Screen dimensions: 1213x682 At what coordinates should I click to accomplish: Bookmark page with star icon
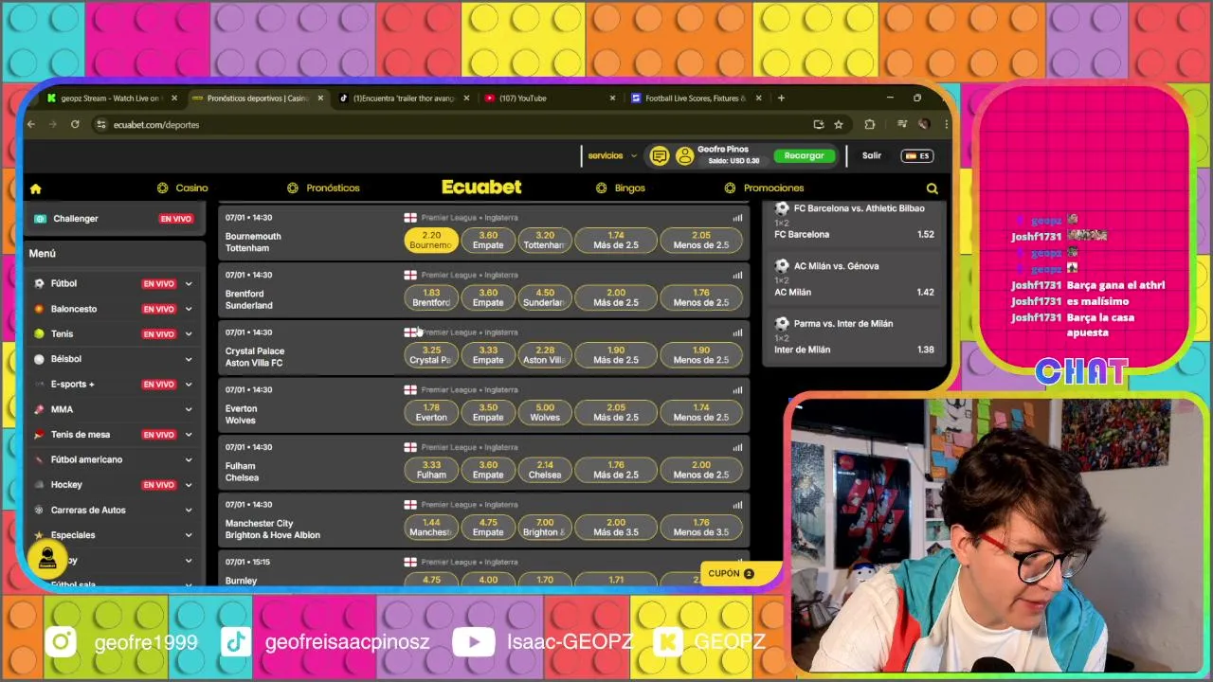839,124
